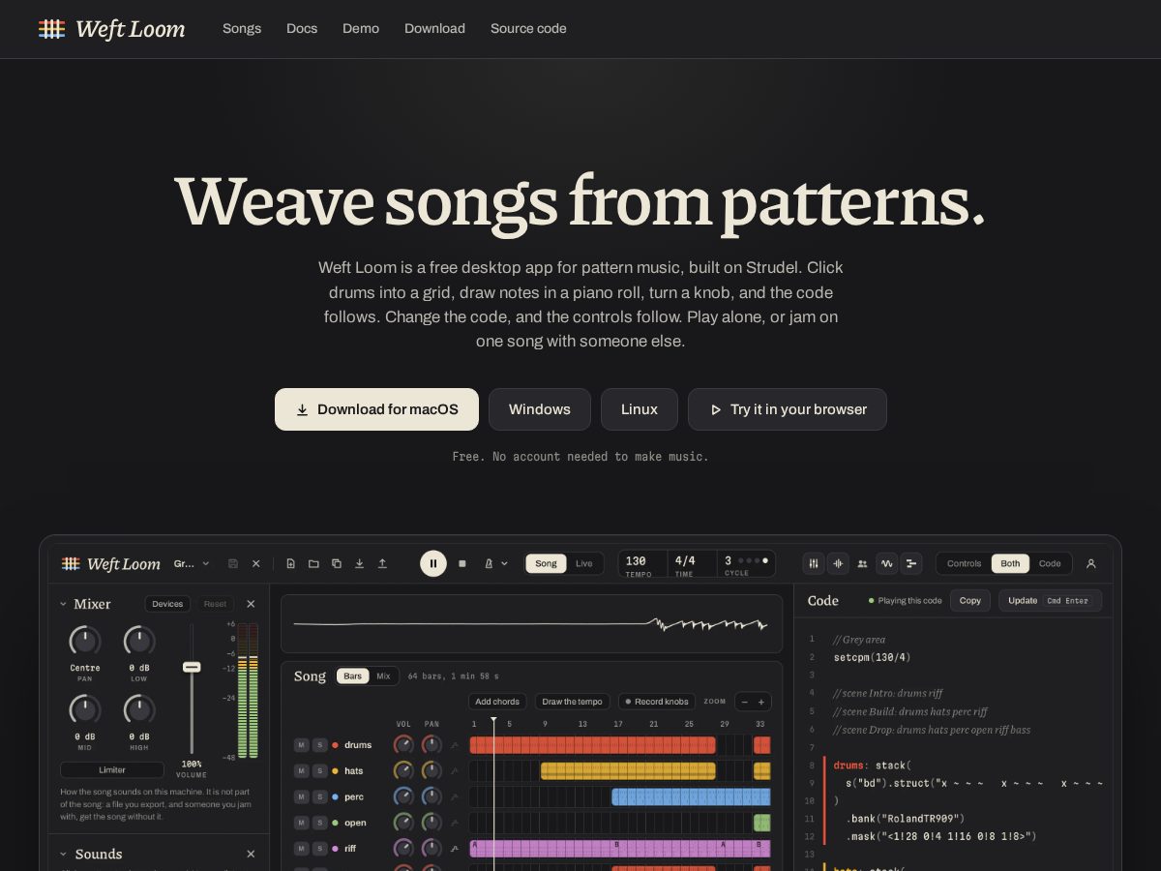Click the open folder icon in the toolbar

[313, 563]
